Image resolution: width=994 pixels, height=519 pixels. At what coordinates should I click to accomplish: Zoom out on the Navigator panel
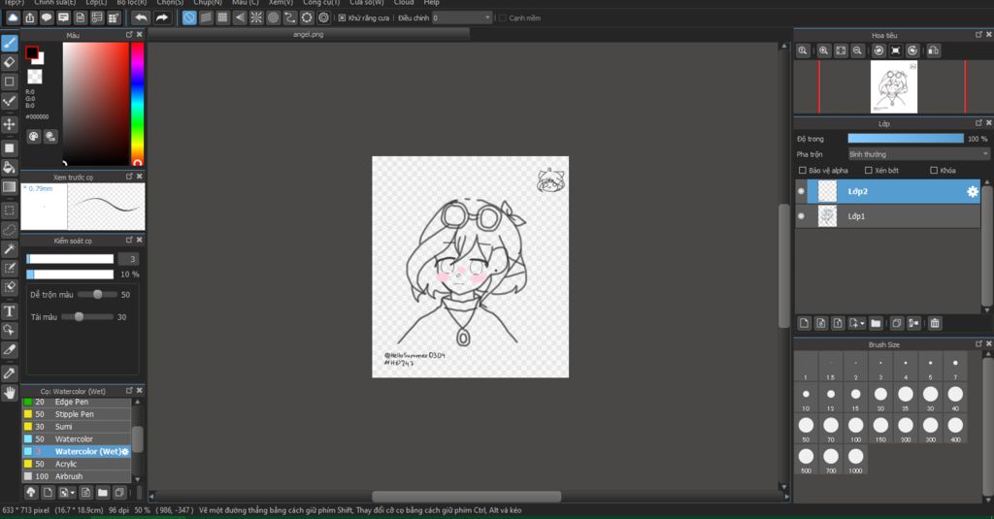pyautogui.click(x=857, y=50)
